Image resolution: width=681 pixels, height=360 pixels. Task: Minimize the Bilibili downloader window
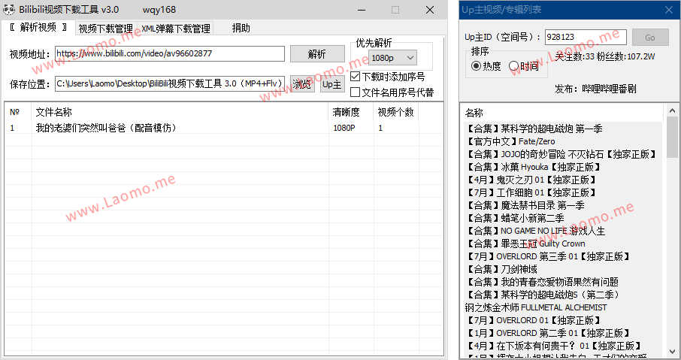click(x=362, y=10)
